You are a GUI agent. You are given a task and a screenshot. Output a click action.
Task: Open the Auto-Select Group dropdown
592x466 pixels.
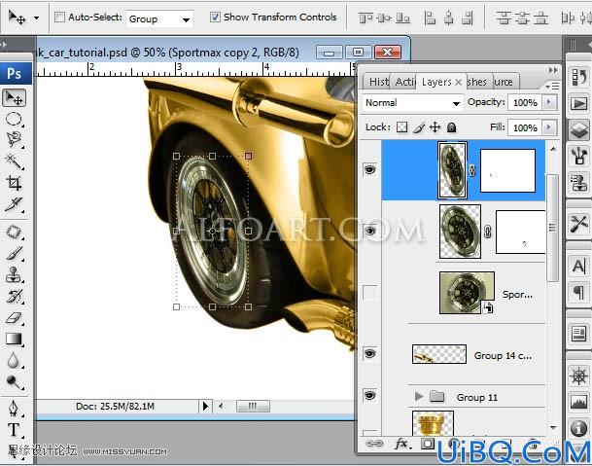(x=159, y=18)
